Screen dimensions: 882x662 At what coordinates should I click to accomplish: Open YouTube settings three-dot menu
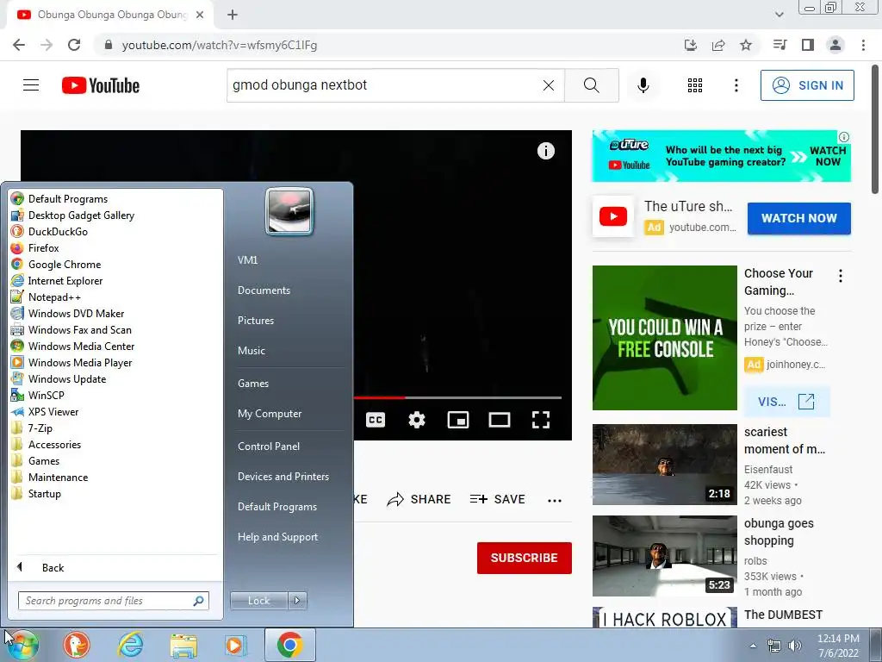(x=736, y=85)
